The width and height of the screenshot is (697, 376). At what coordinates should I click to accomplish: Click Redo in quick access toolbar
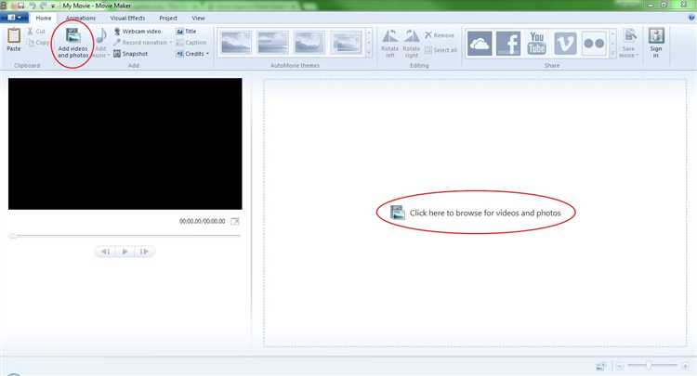[43, 6]
